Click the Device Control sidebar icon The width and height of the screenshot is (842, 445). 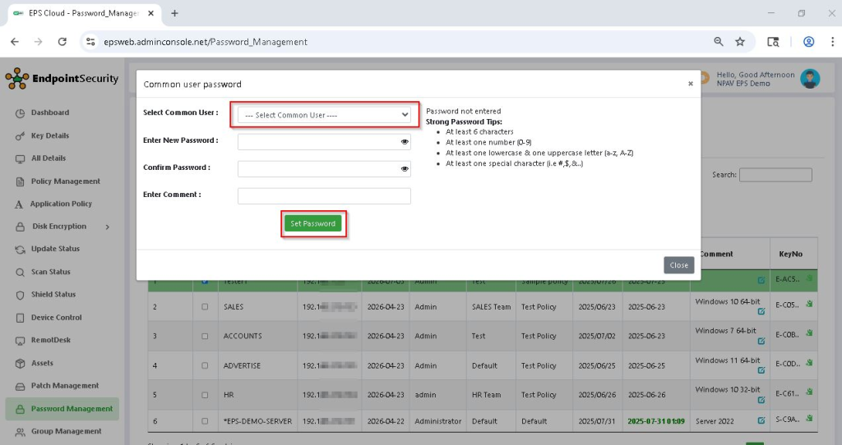21,318
